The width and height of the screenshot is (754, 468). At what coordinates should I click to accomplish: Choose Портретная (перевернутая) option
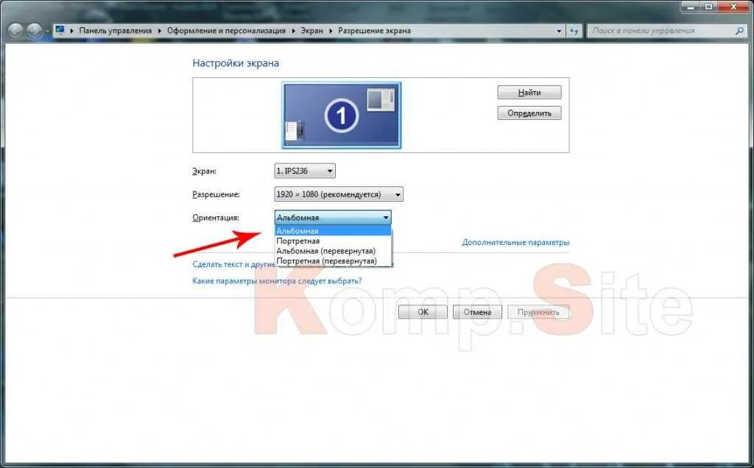click(x=333, y=261)
